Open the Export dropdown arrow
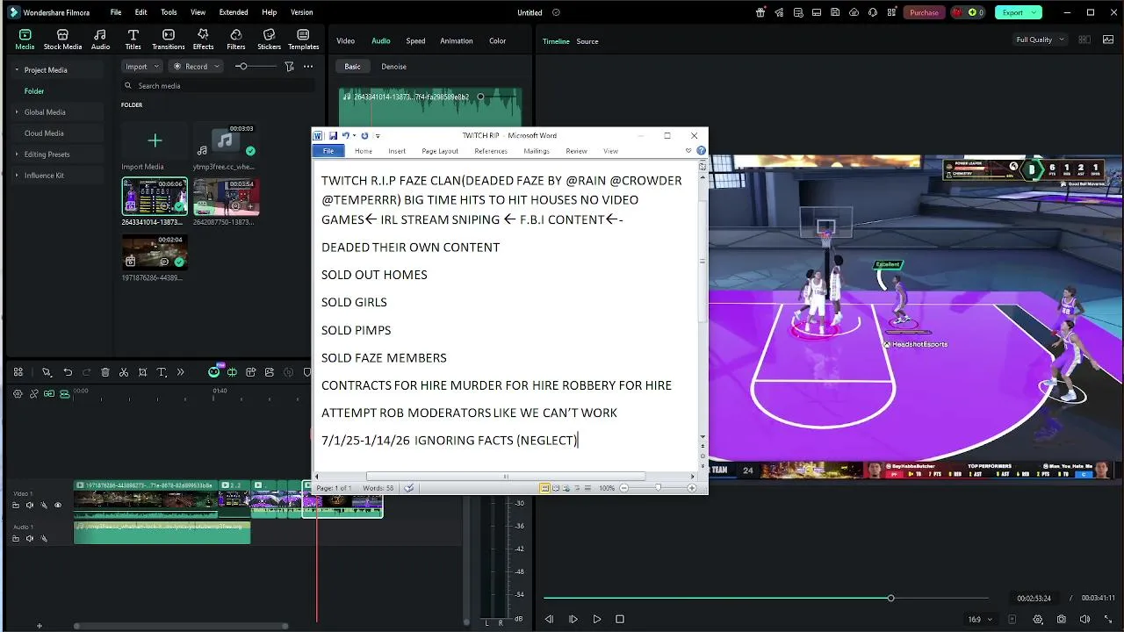Viewport: 1124px width, 632px height. pos(1034,12)
